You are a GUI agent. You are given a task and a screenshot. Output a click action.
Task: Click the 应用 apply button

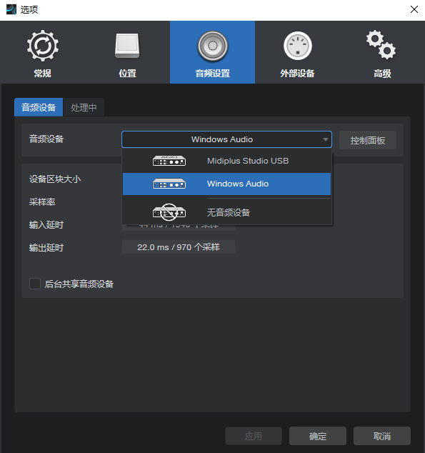[x=254, y=436]
